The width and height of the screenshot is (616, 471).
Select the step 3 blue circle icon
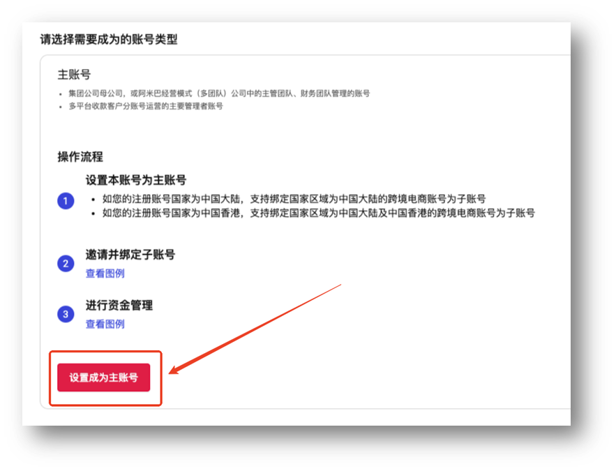(66, 314)
